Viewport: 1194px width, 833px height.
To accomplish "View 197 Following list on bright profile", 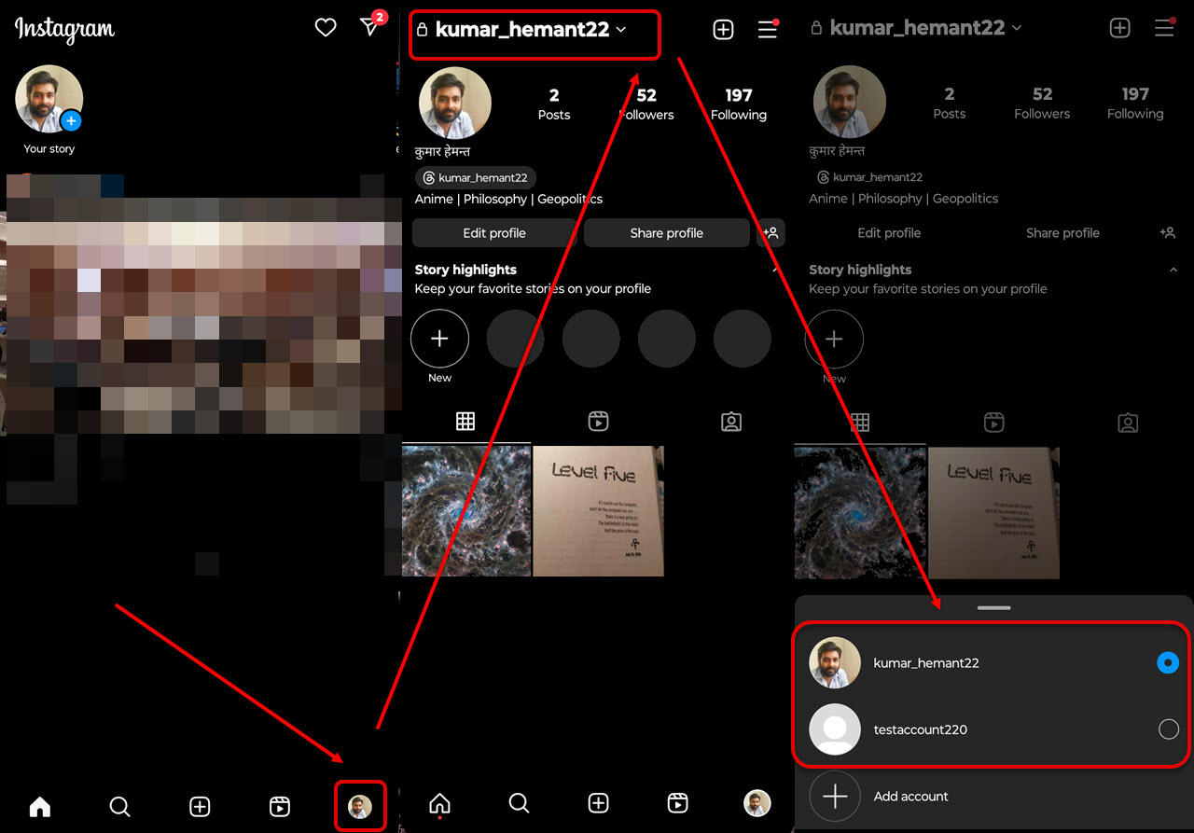I will [x=739, y=104].
